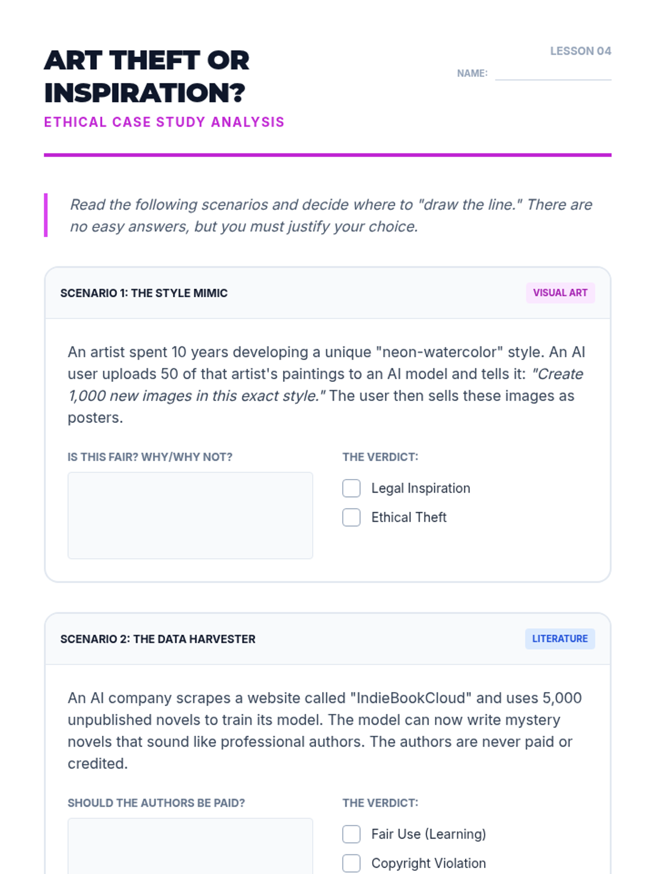Viewport: 655px width, 874px height.
Task: Click the LITERATURE tag
Action: 559,639
